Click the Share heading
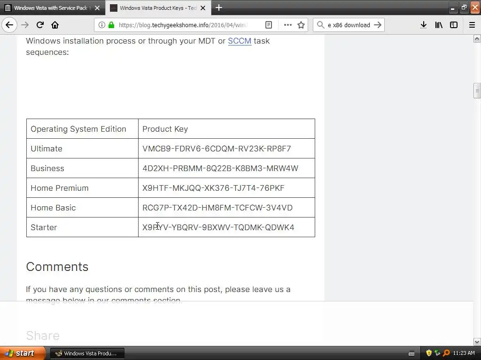 (x=43, y=336)
